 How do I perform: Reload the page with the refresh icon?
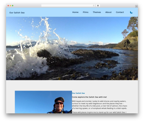point(94,5)
